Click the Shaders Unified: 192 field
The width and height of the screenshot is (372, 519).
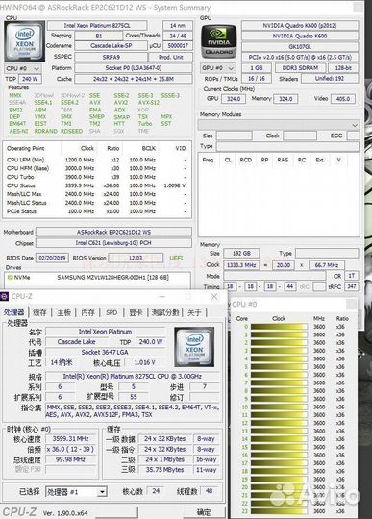[x=330, y=79]
